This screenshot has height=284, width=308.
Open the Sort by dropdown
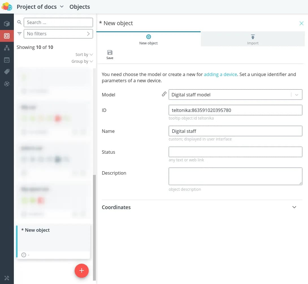84,55
